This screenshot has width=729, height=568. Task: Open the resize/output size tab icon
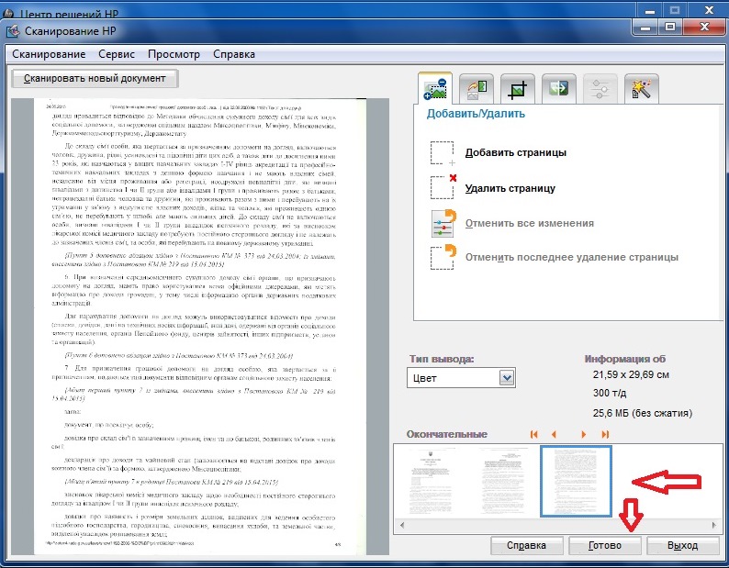pyautogui.click(x=559, y=88)
